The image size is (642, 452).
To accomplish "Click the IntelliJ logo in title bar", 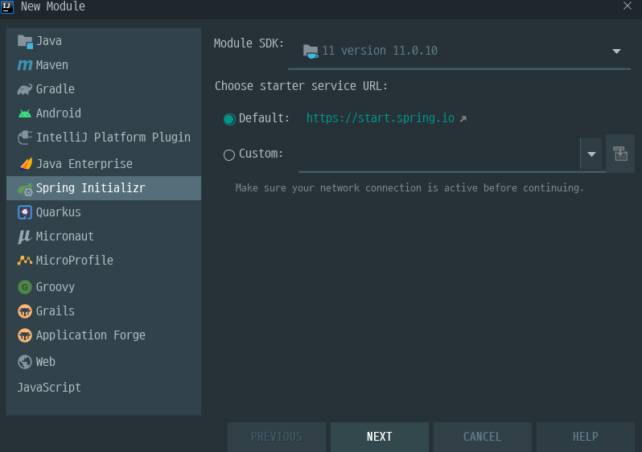I will (x=7, y=6).
